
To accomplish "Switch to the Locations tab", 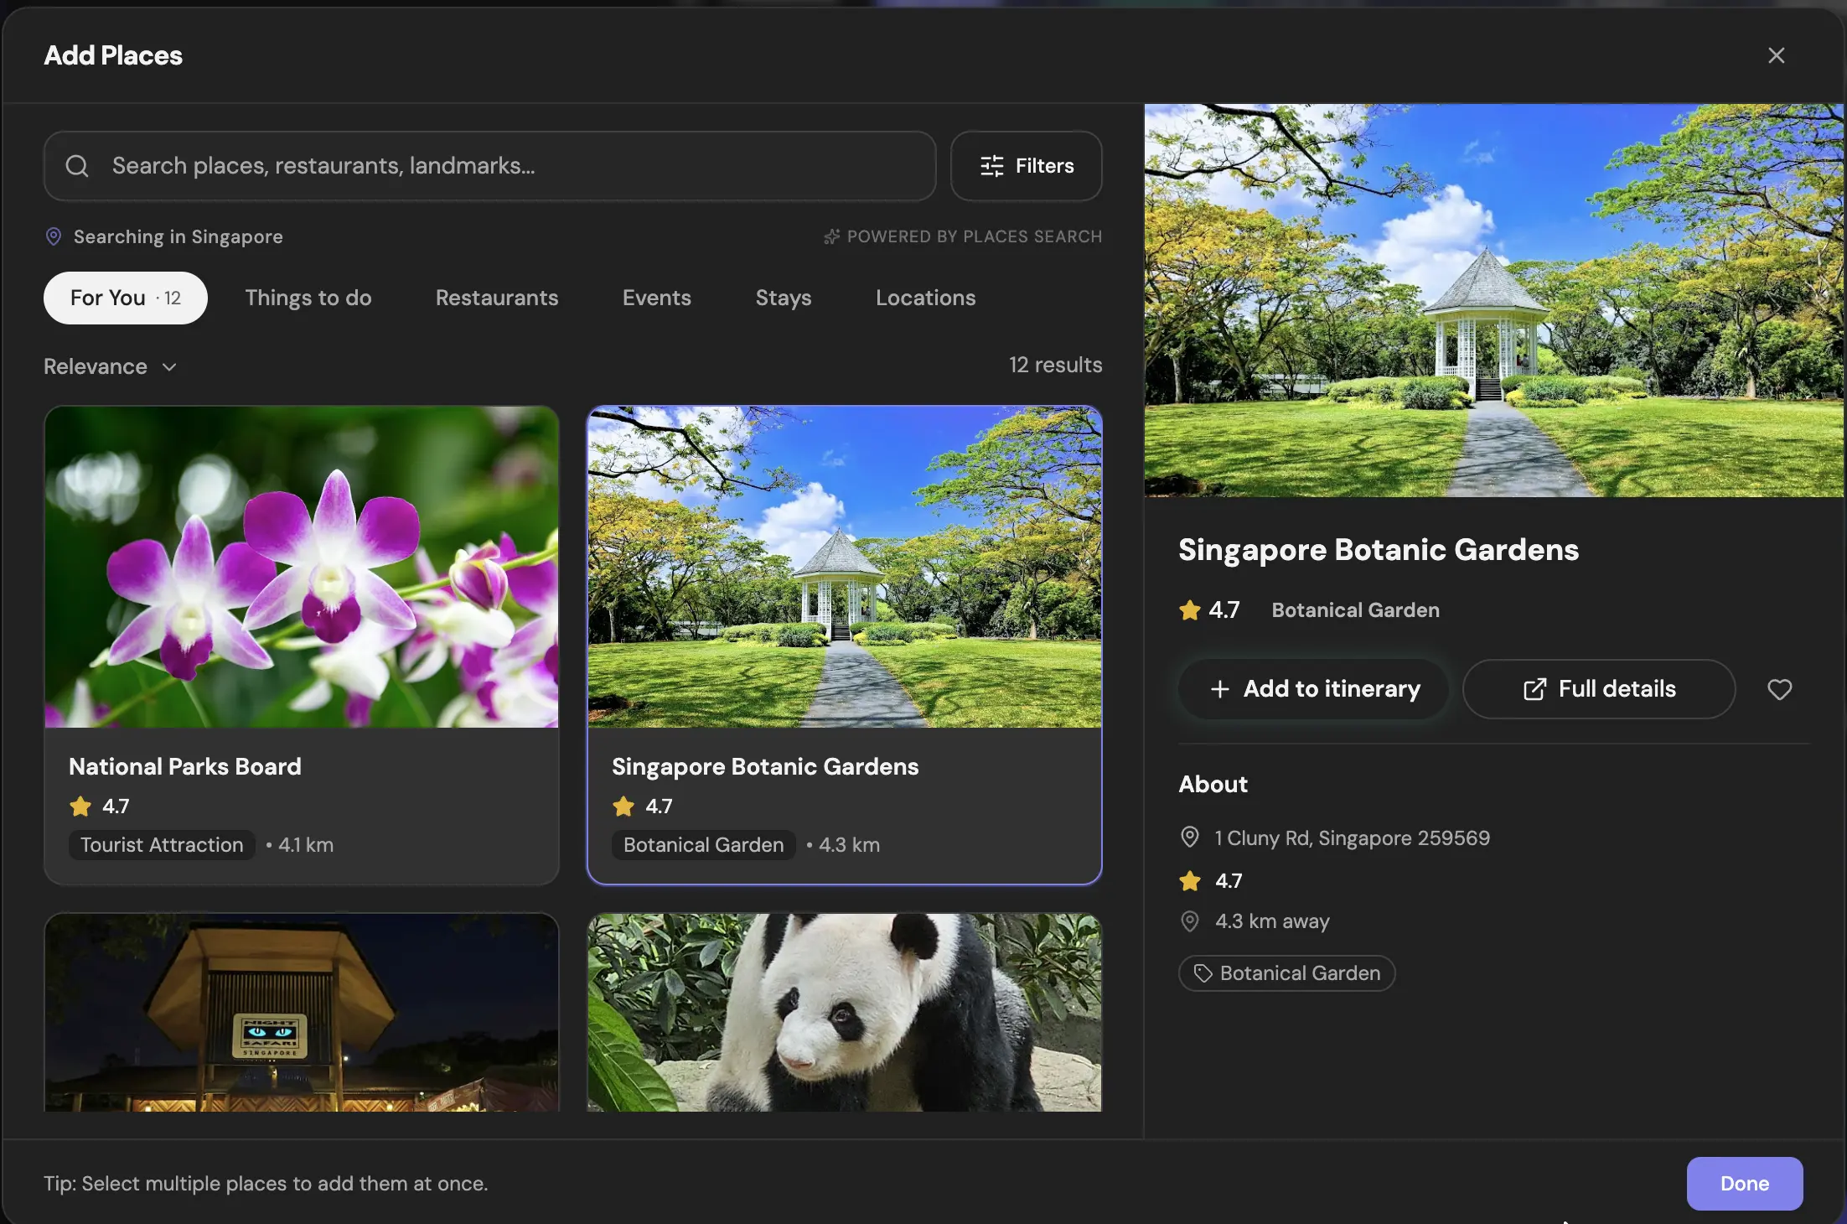I will click(926, 298).
